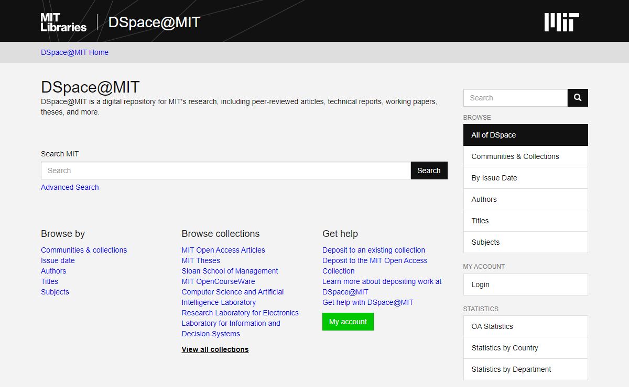This screenshot has height=387, width=629.
Task: Click the DSpace@MIT page heading
Action: 90,87
